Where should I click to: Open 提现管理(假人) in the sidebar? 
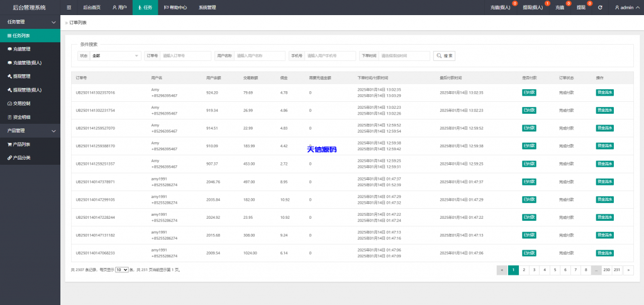[x=30, y=90]
